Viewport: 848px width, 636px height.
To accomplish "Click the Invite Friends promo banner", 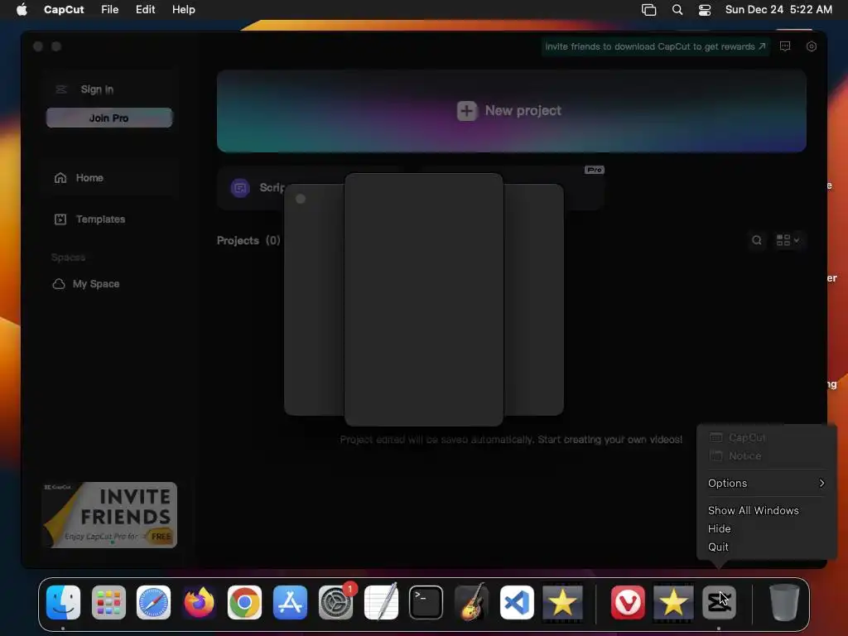I will [110, 515].
